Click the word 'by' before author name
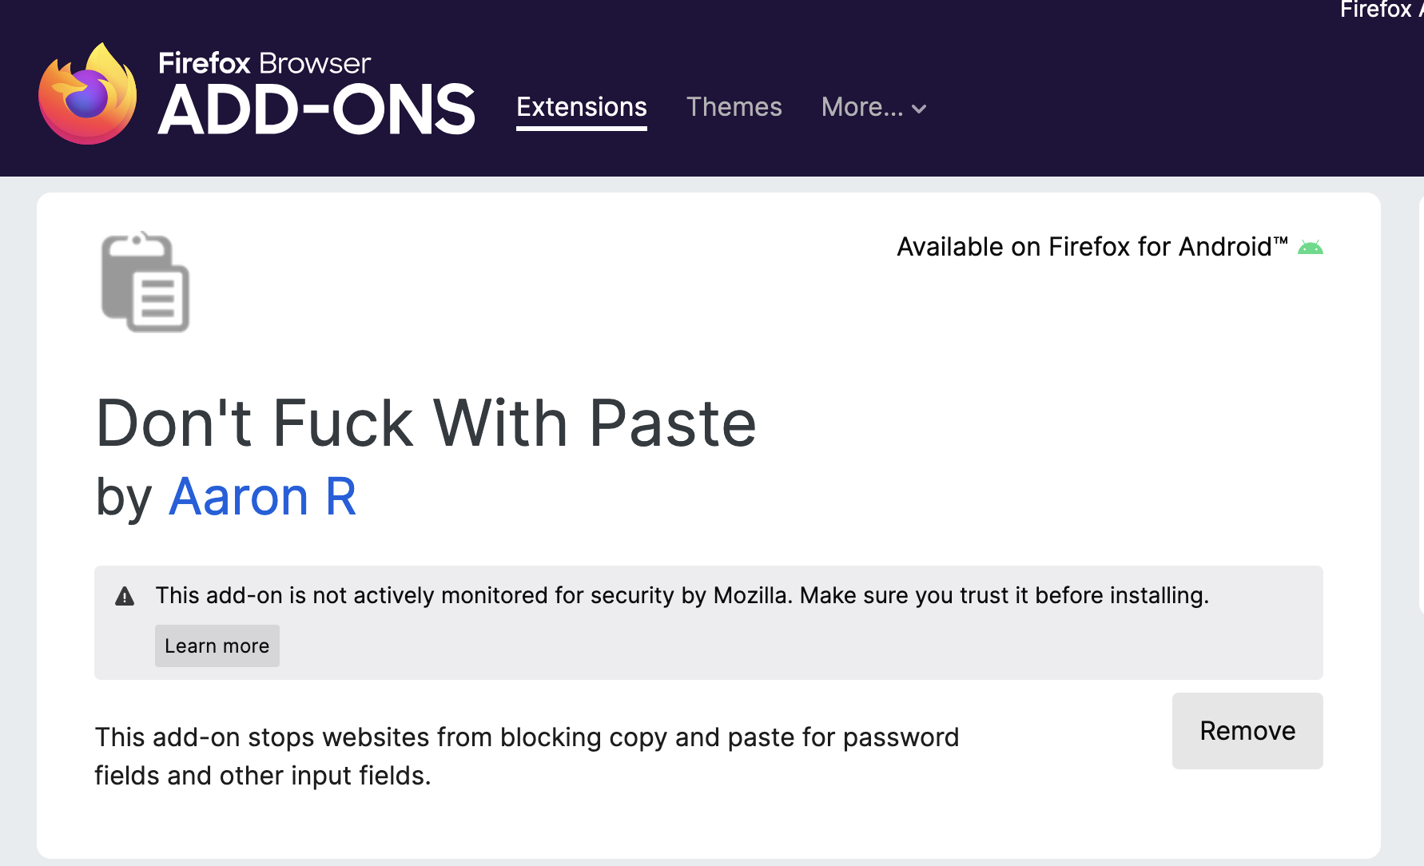This screenshot has width=1424, height=866. (x=123, y=497)
